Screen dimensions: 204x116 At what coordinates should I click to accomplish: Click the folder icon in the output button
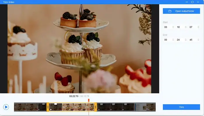(170, 11)
